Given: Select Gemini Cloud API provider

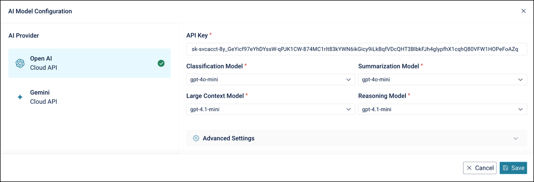Looking at the screenshot, I should (x=89, y=97).
